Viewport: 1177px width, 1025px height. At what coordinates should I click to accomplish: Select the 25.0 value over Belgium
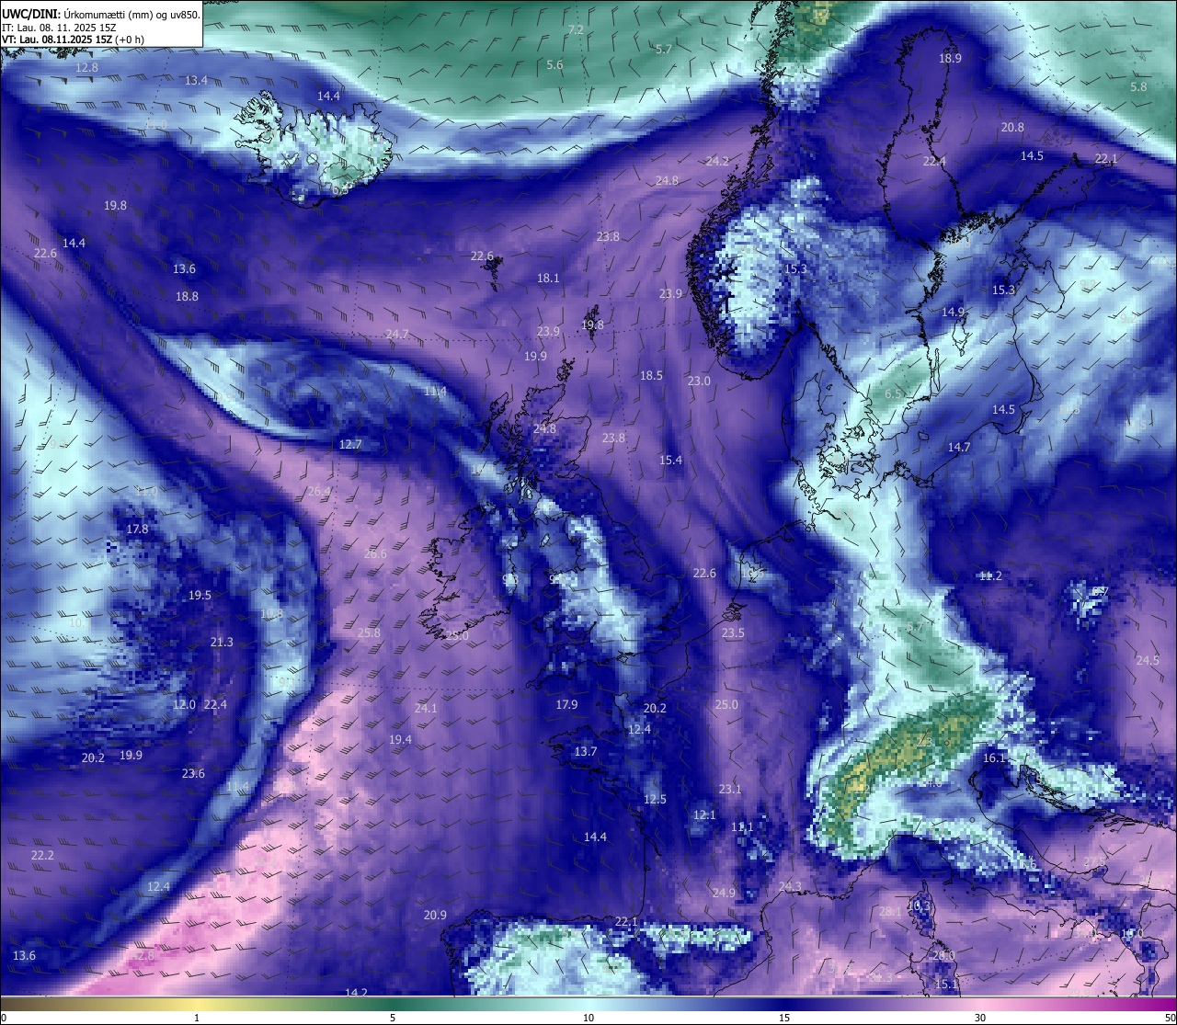coord(726,705)
